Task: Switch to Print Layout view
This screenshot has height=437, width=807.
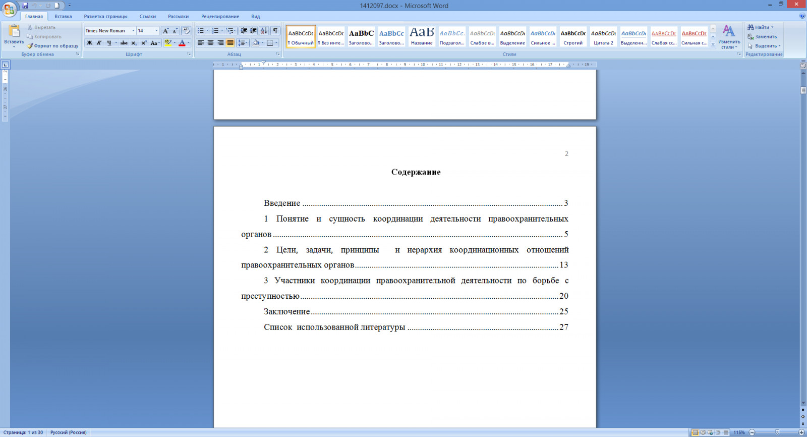Action: coord(695,432)
